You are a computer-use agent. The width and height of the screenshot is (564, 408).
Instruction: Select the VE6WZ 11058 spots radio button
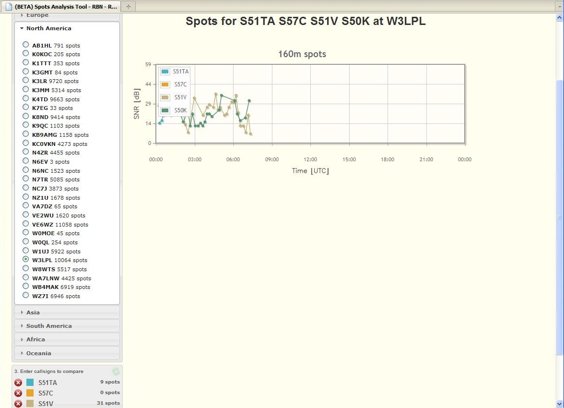click(x=26, y=224)
